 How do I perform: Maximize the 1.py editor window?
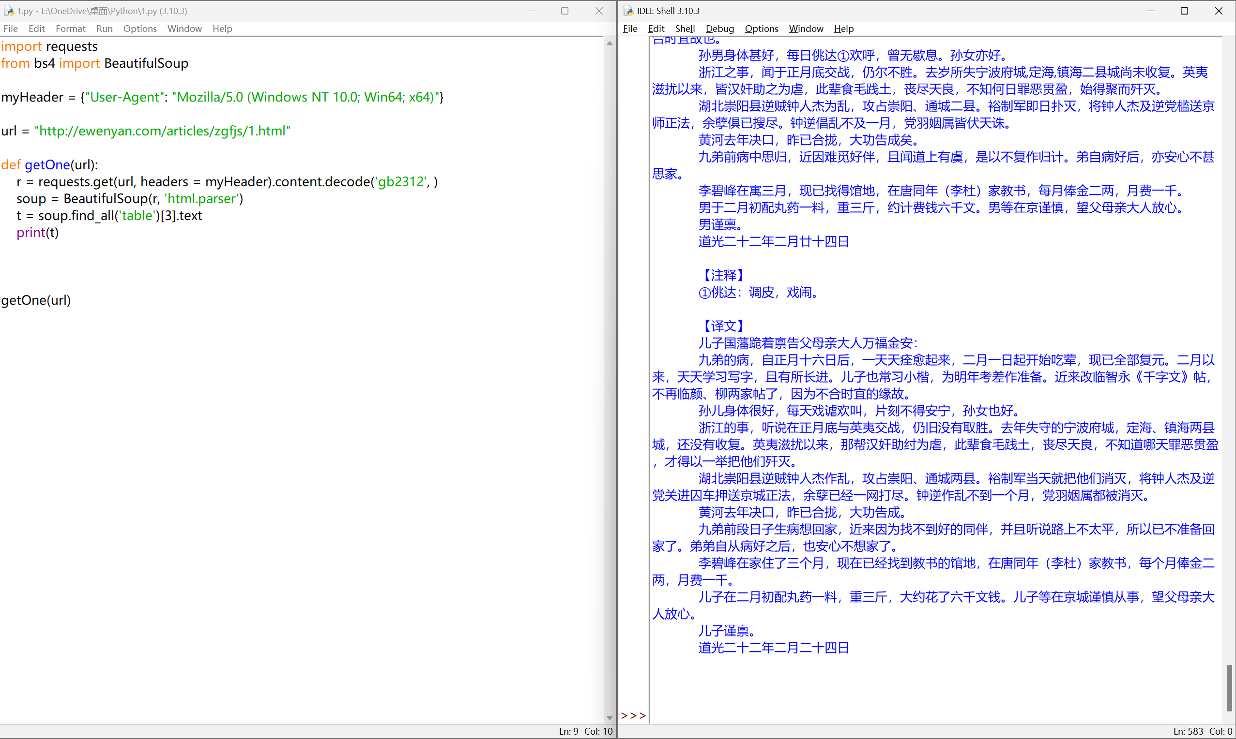pyautogui.click(x=565, y=11)
